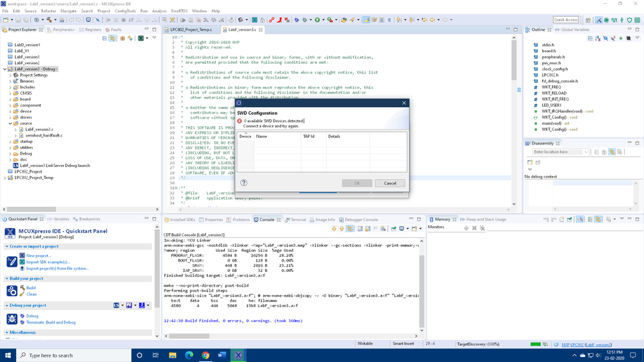Image resolution: width=644 pixels, height=362 pixels.
Task: Expand the Binaries folder
Action: [10, 81]
